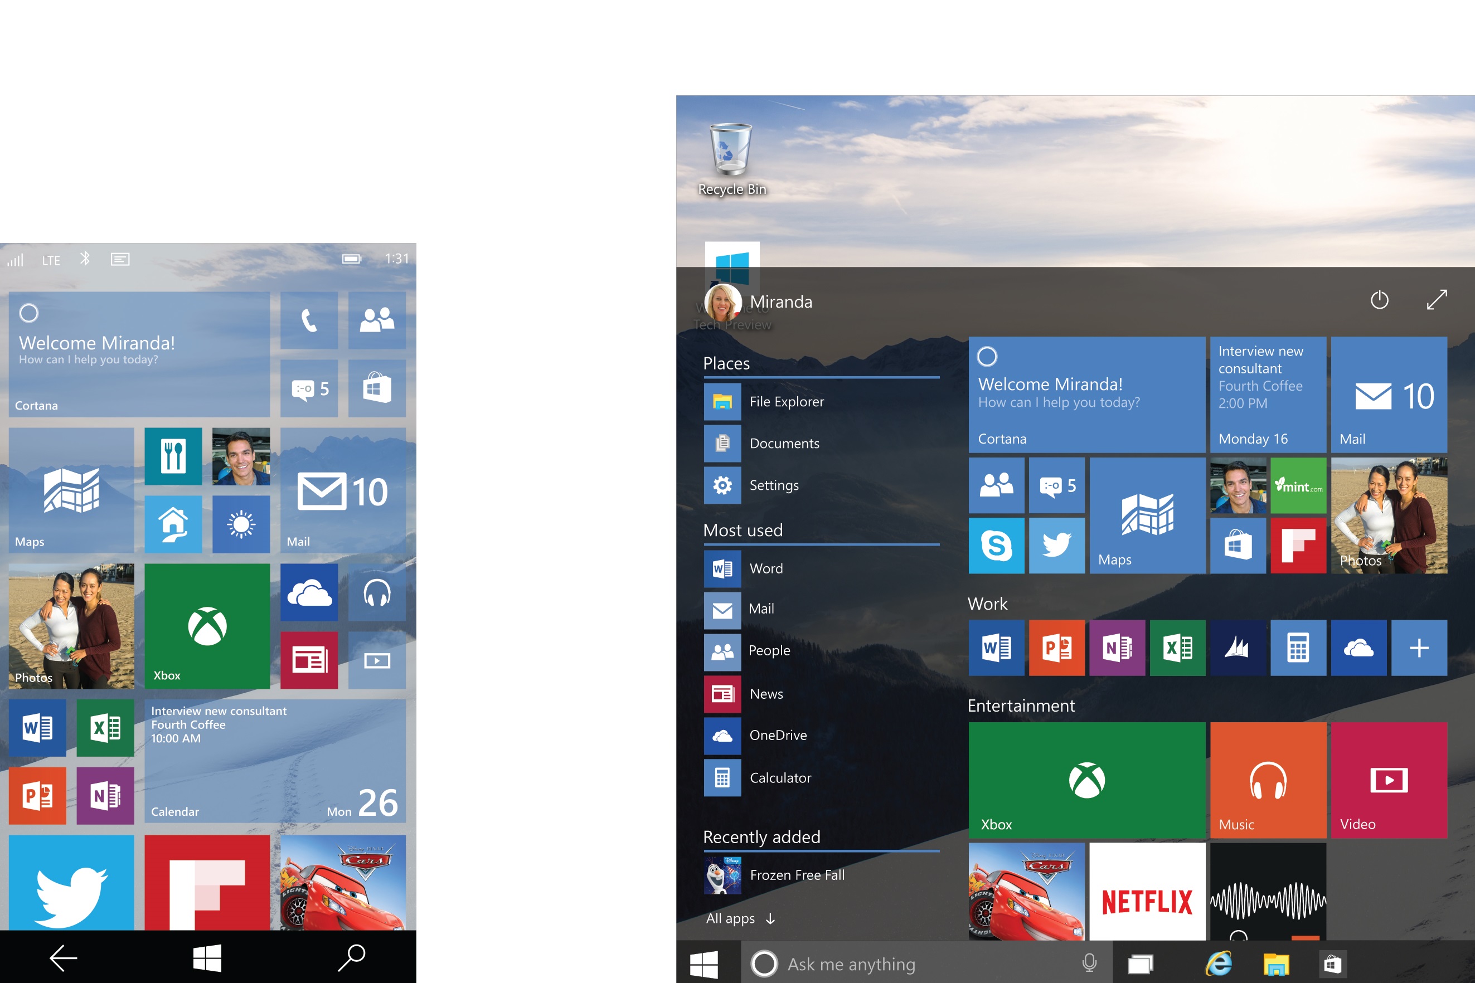Launch the Netflix tile
1475x983 pixels.
coord(1148,892)
